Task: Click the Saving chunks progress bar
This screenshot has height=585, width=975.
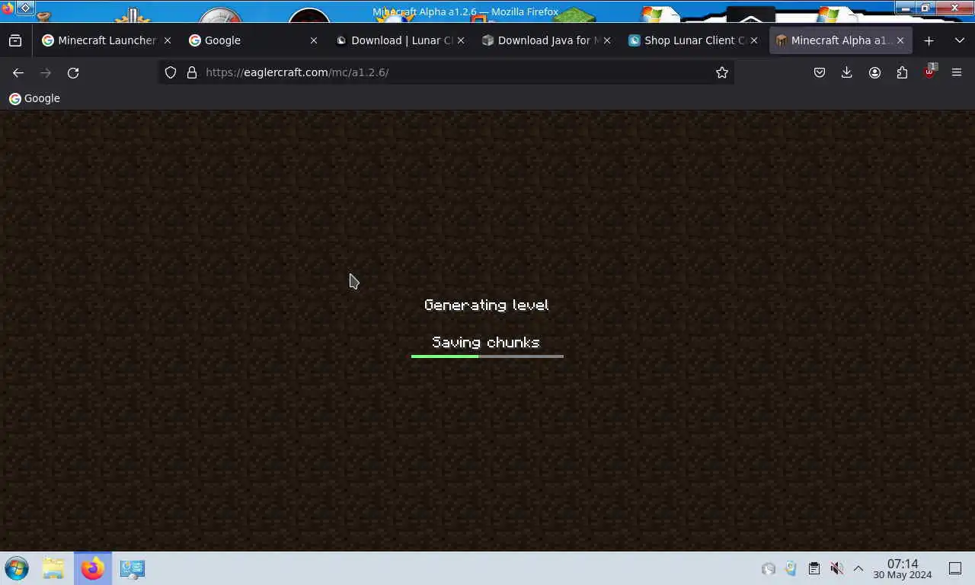Action: tap(487, 356)
